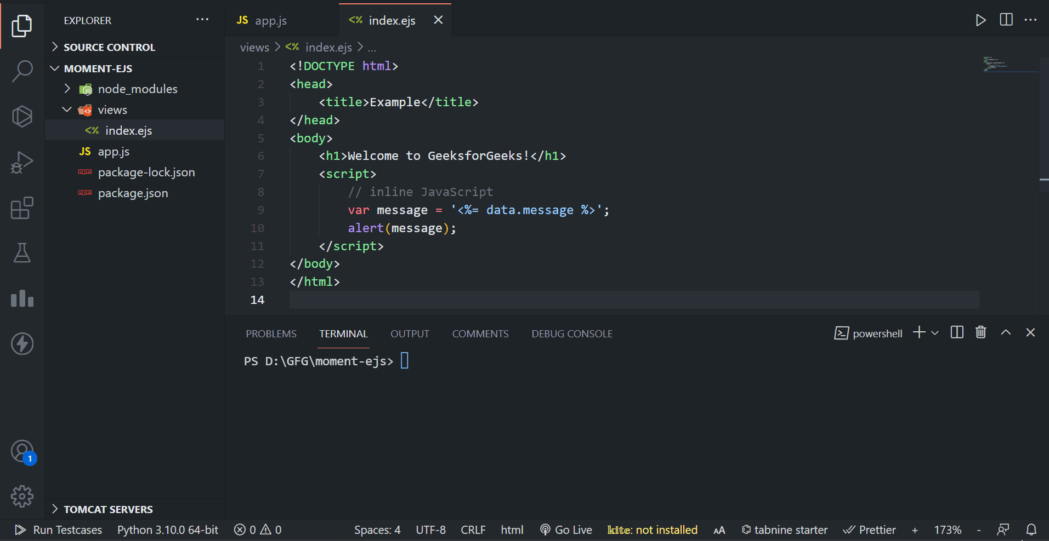Select the DEBUG CONSOLE tab

[571, 333]
